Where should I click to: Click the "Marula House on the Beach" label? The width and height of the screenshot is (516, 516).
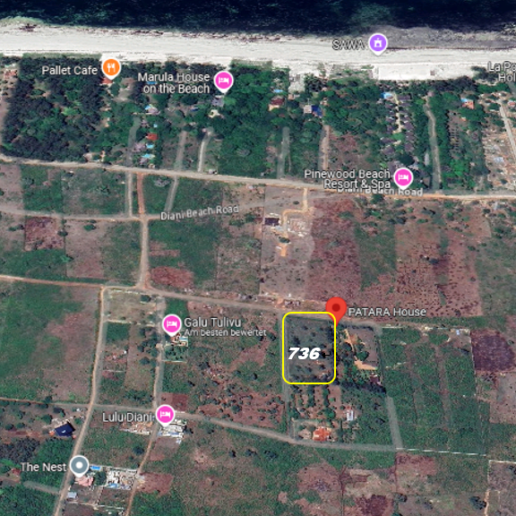174,83
